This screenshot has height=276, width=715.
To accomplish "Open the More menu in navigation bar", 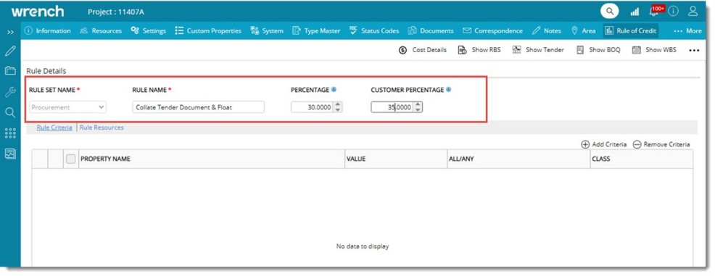I will [688, 31].
